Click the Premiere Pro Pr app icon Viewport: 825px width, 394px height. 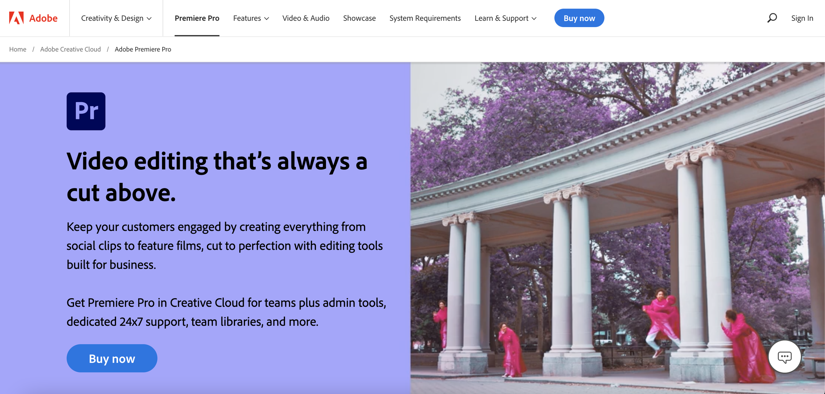(x=86, y=111)
